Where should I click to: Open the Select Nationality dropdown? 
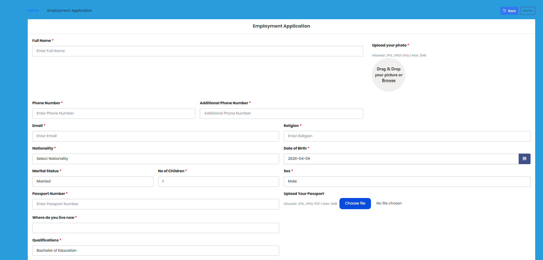(x=155, y=159)
